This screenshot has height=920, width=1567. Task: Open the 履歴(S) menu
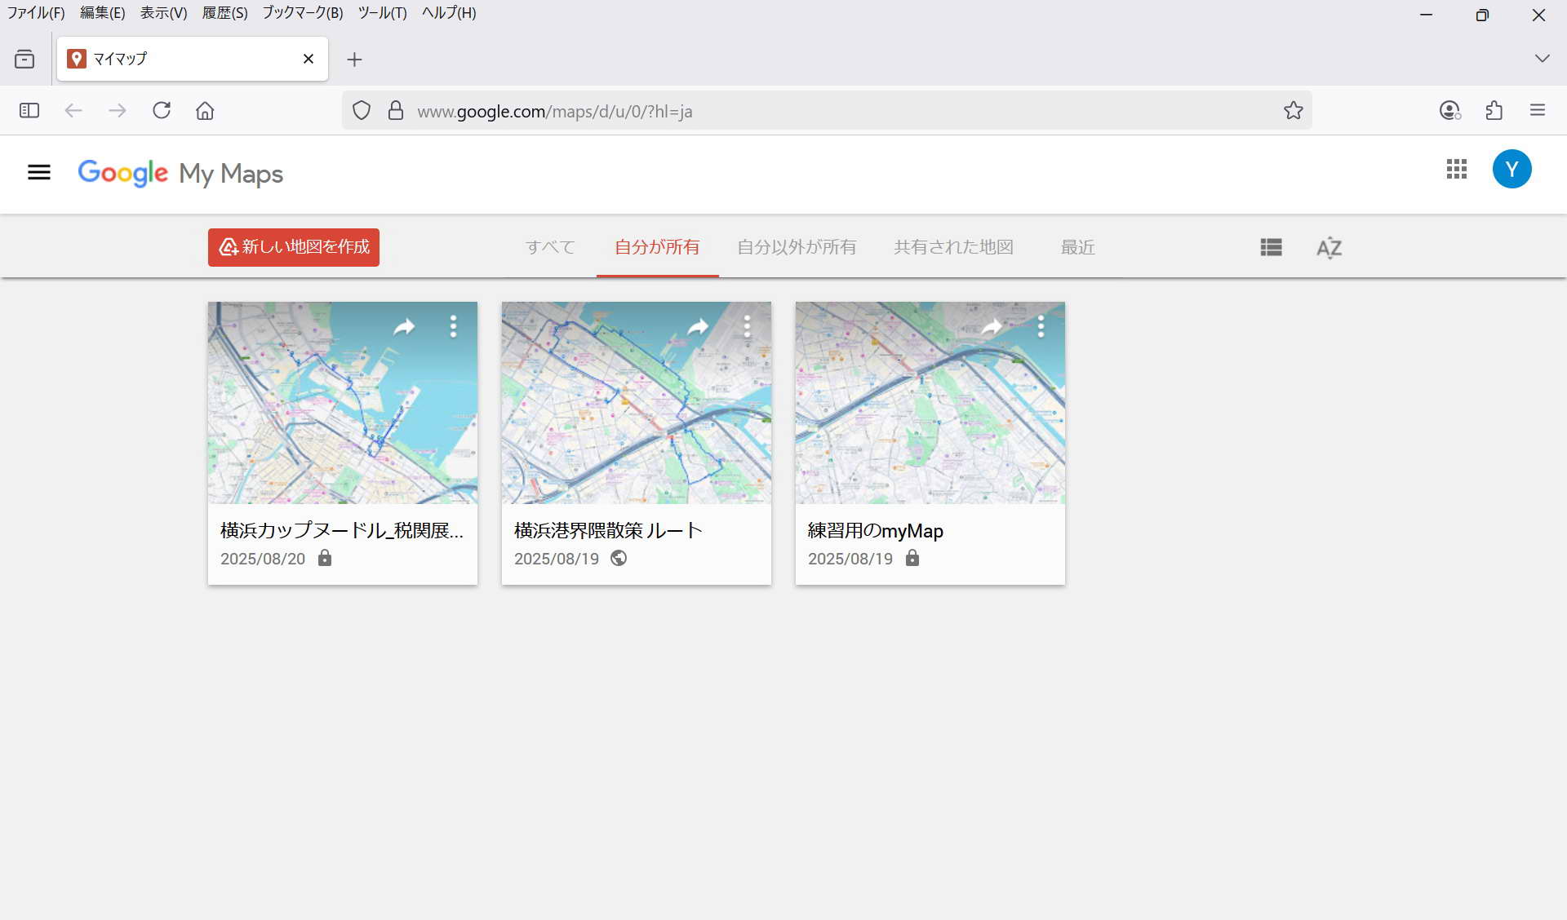[224, 13]
